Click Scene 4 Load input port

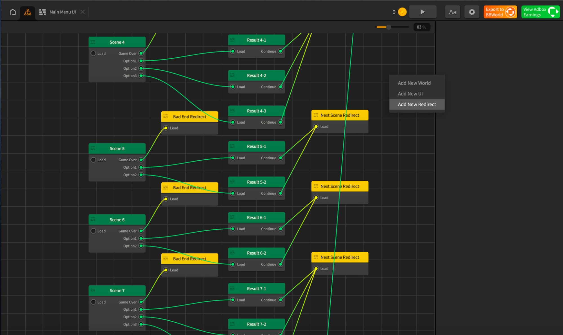pyautogui.click(x=93, y=53)
